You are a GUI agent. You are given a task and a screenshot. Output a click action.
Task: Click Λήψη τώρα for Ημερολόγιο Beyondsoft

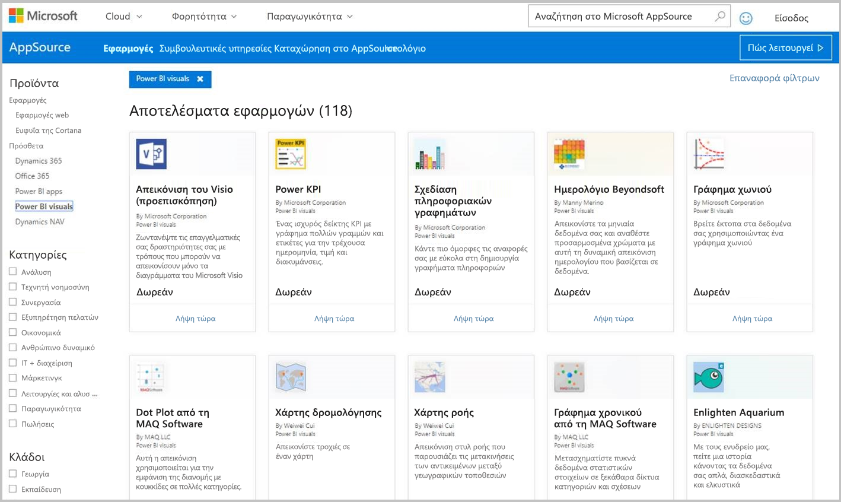click(x=613, y=319)
